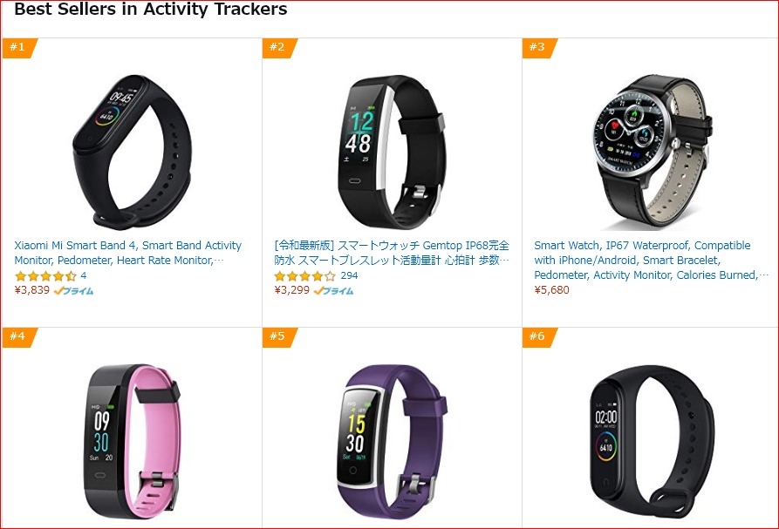
Task: Click the #3 orange rank badge
Action: pyautogui.click(x=538, y=48)
